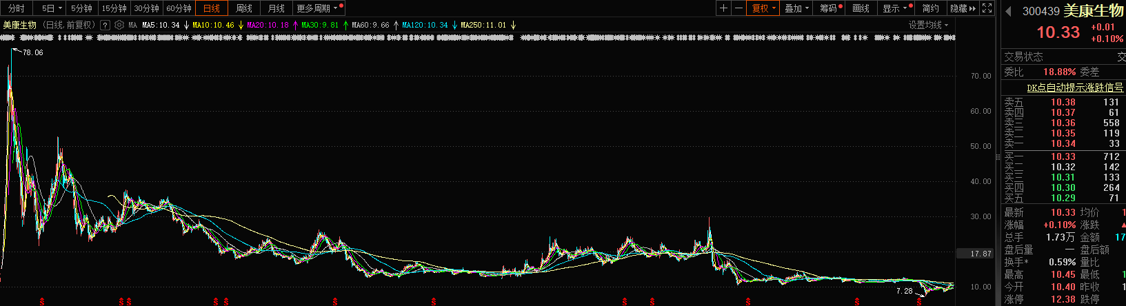Expand the 叠加 overlay dropdown
Image resolution: width=1126 pixels, height=306 pixels.
pyautogui.click(x=796, y=8)
